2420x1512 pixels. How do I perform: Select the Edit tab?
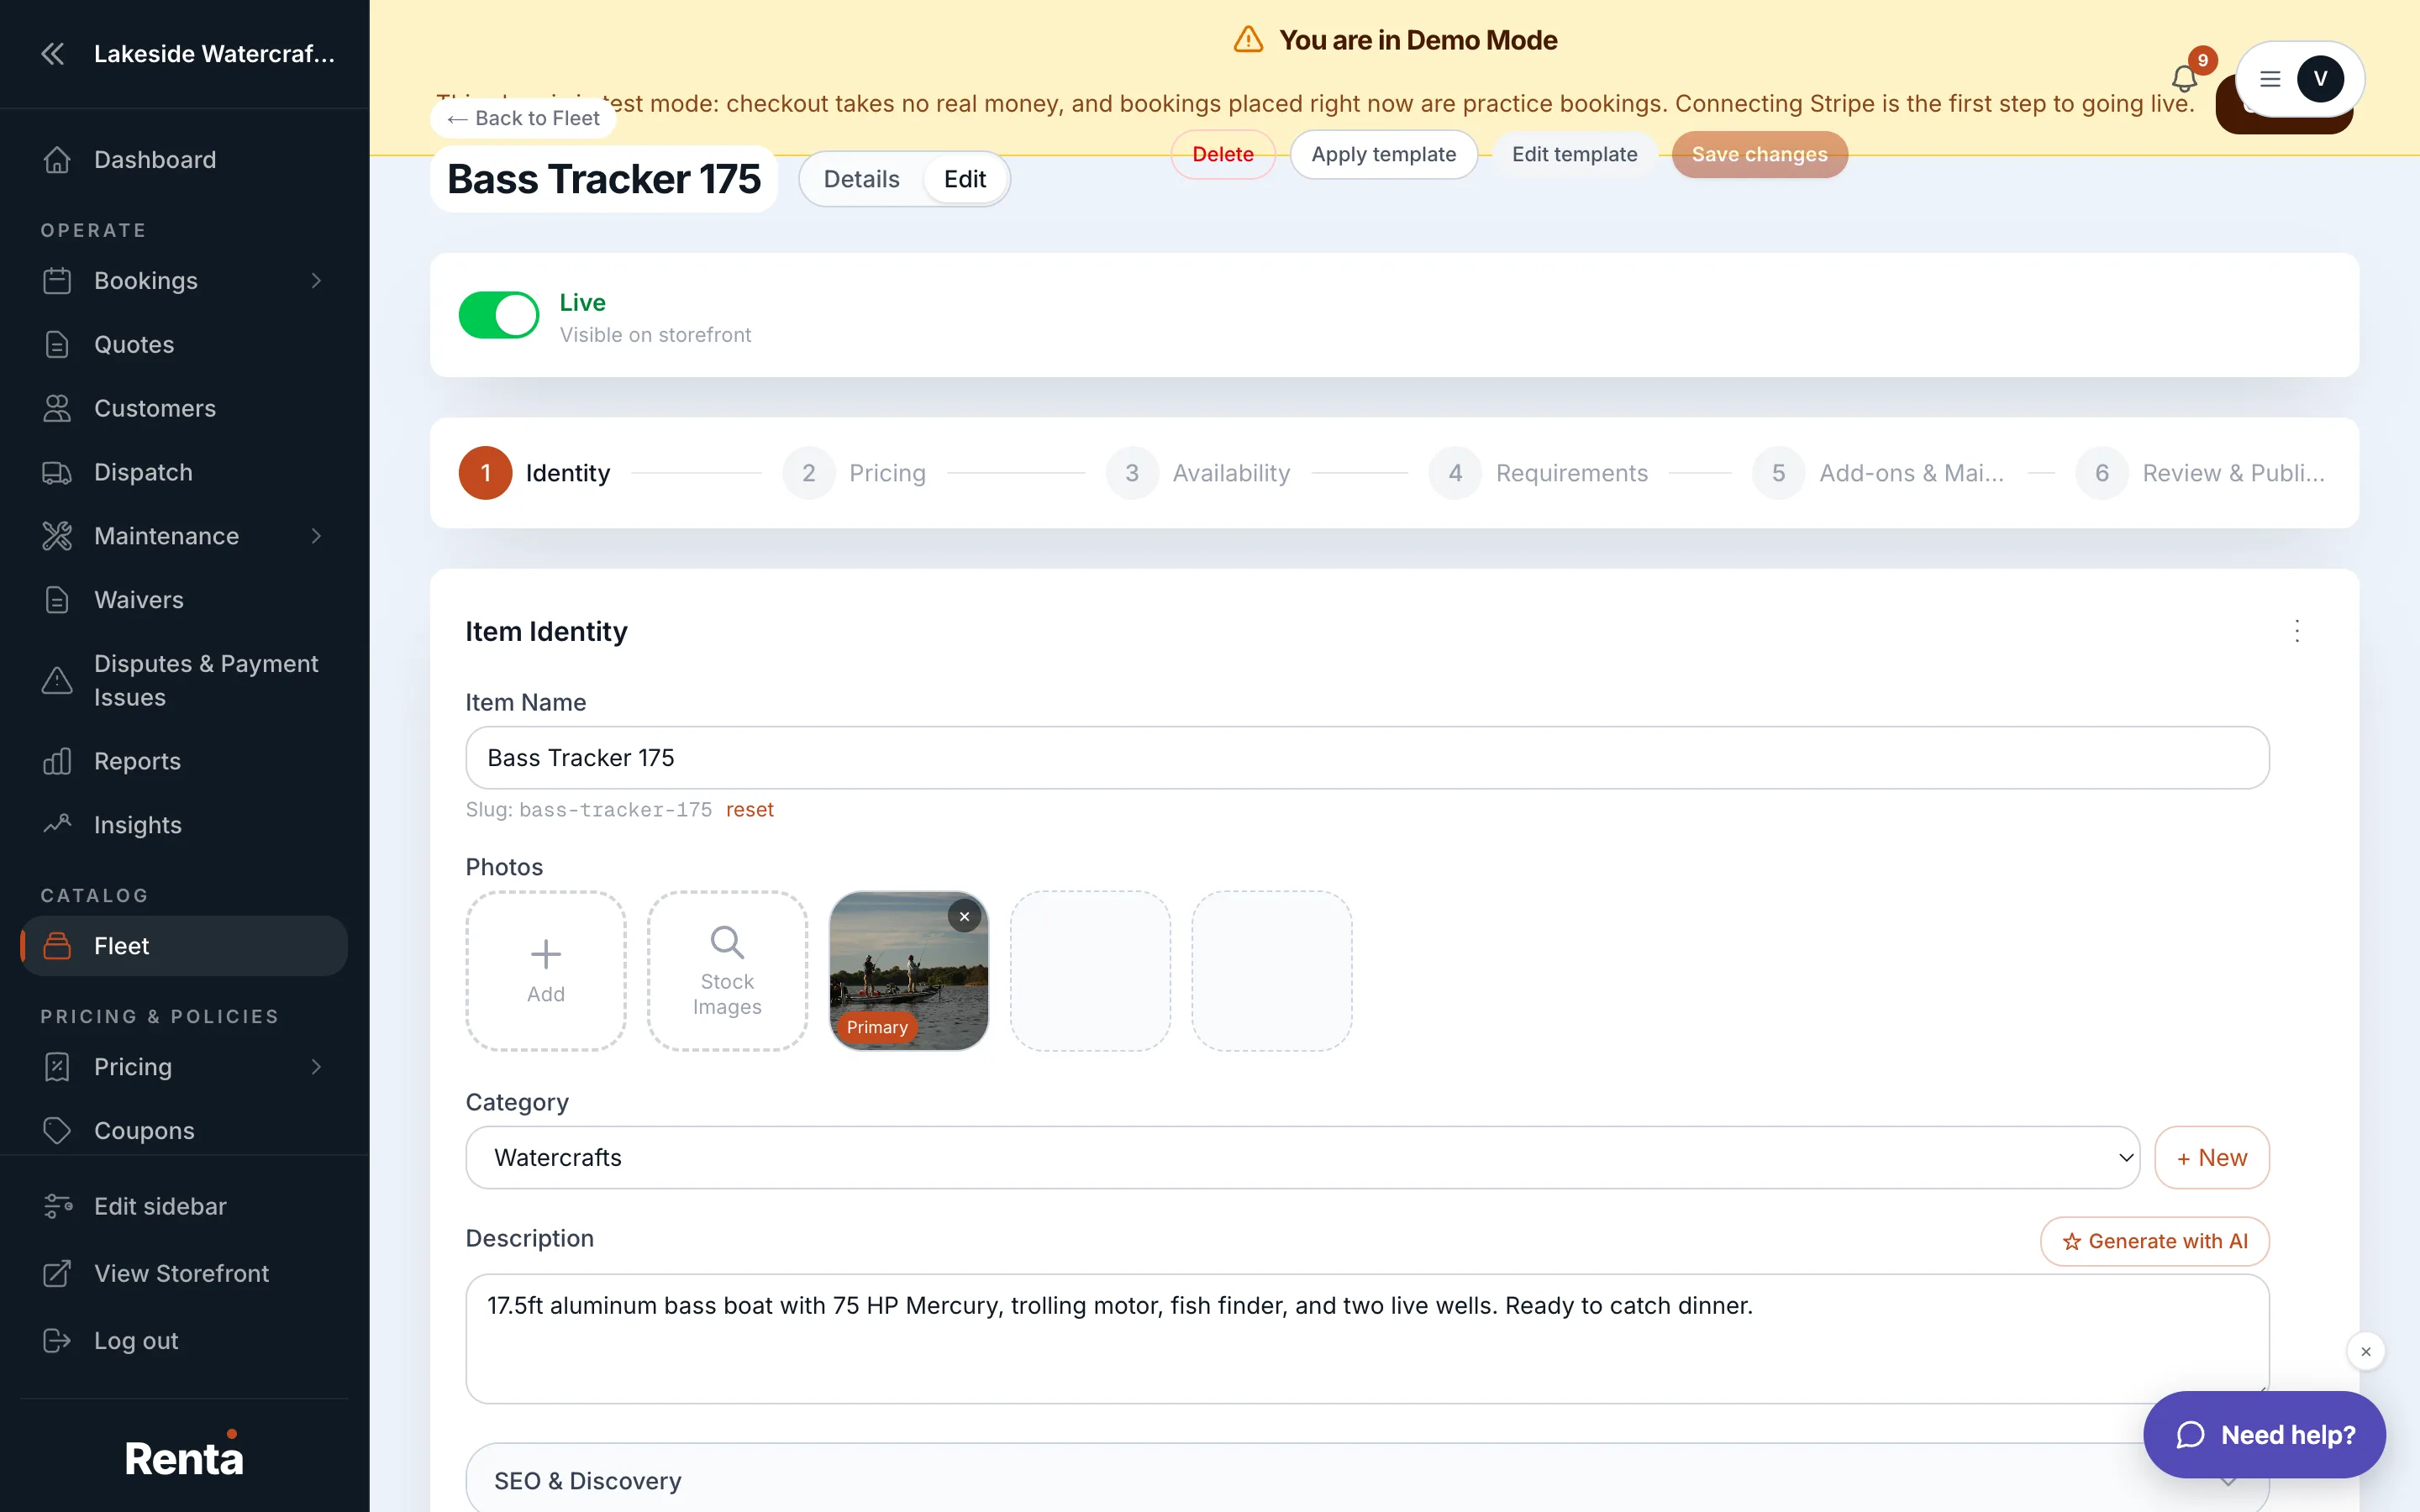(965, 180)
